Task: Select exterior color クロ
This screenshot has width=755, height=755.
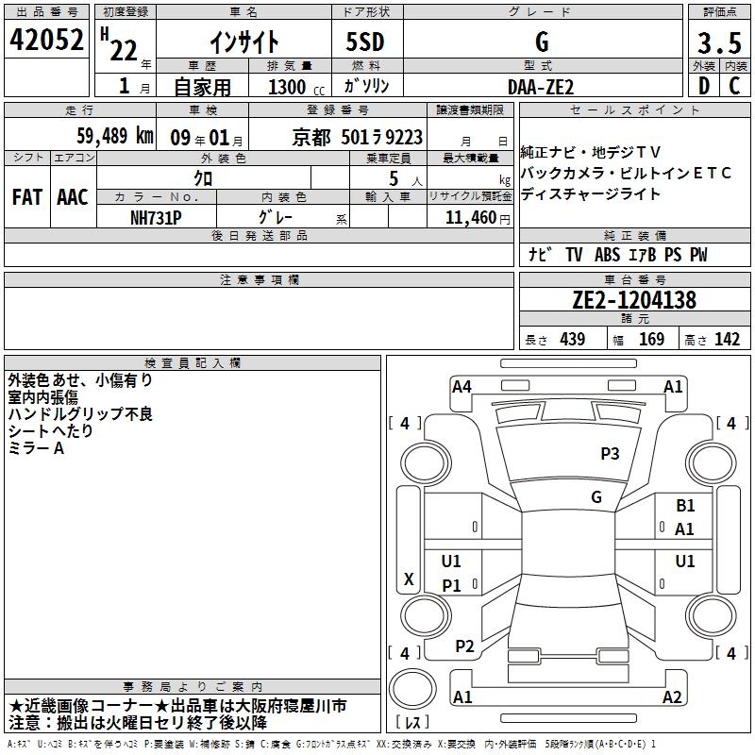Action: pos(203,178)
